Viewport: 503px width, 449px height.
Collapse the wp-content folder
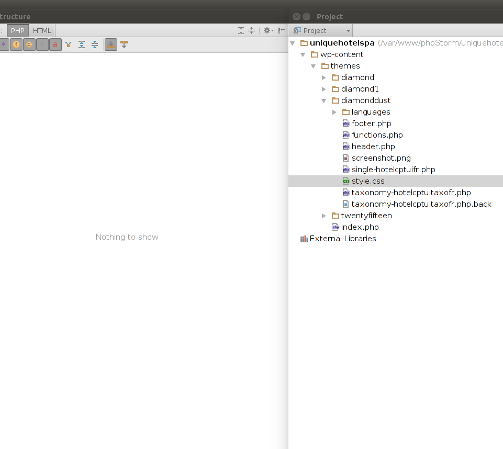[x=303, y=54]
